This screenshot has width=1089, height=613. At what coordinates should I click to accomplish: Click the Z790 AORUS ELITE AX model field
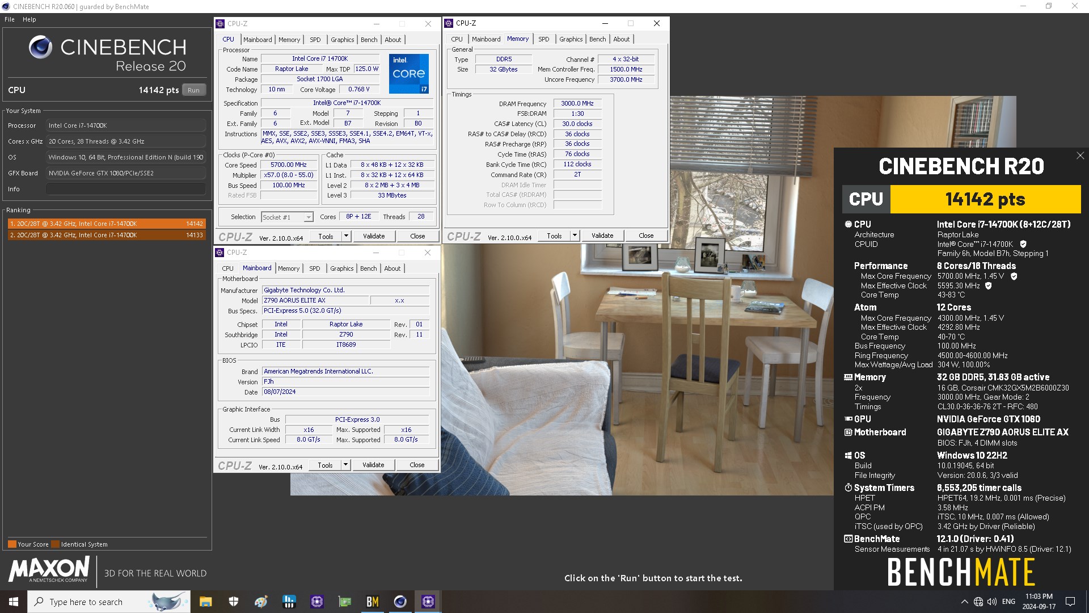coord(316,300)
